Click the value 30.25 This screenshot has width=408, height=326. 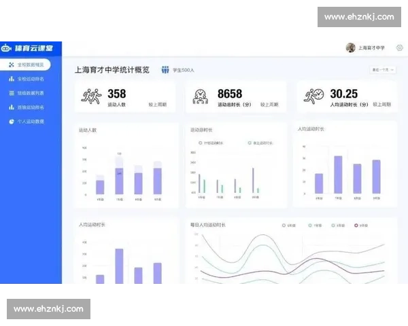[344, 94]
